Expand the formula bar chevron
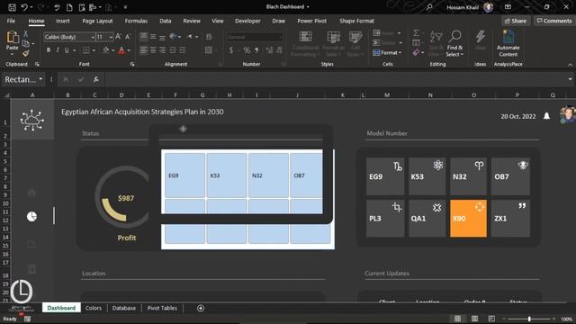 click(x=570, y=79)
